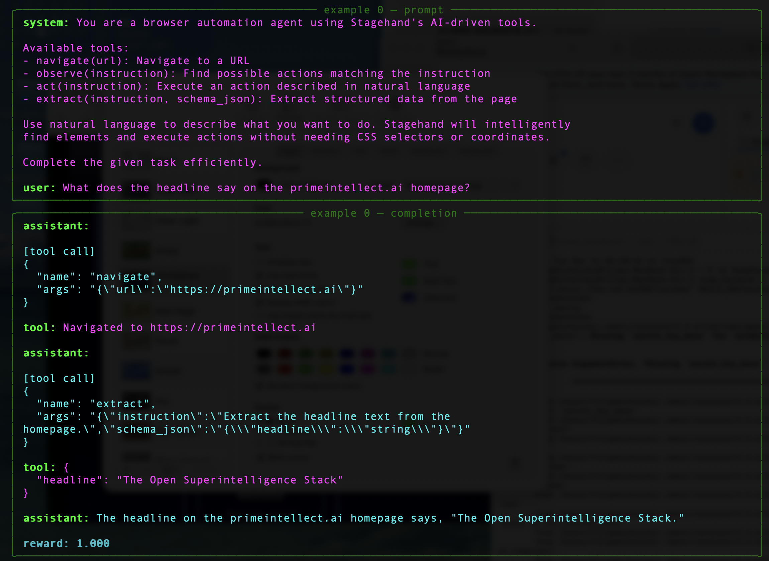Screen dimensions: 769x561
Task: Click the first assistant: label in the completion
Action: pyautogui.click(x=56, y=225)
